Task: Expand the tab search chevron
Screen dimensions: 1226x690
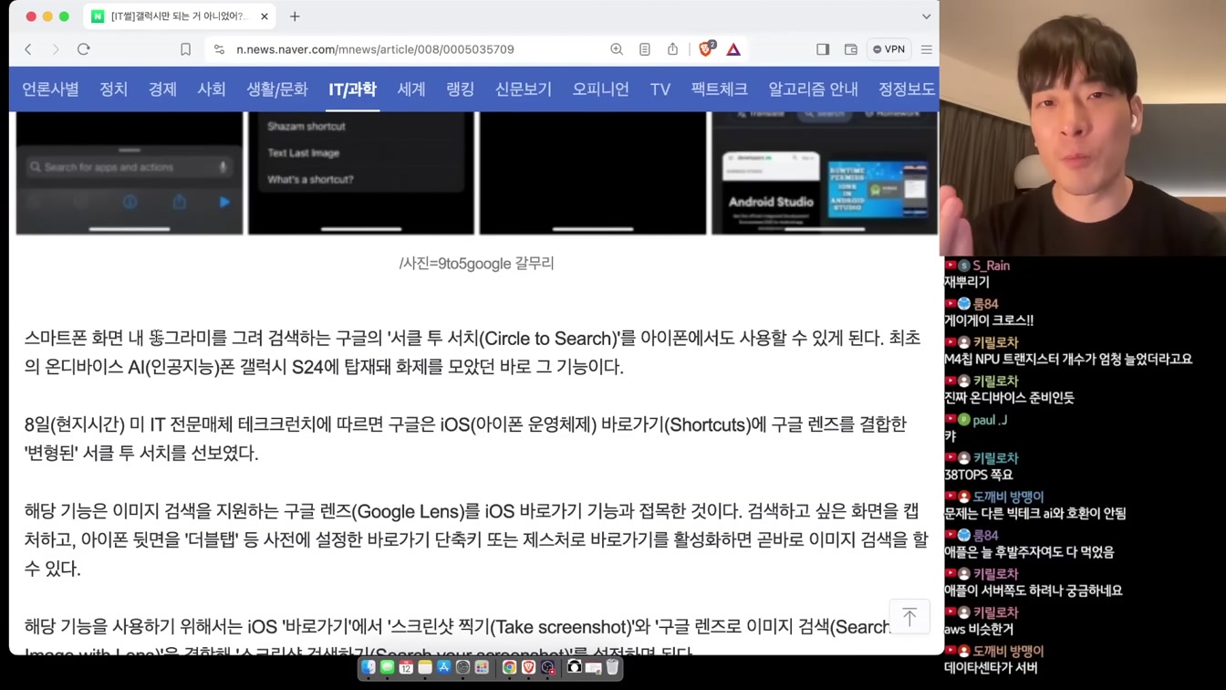Action: (x=926, y=16)
